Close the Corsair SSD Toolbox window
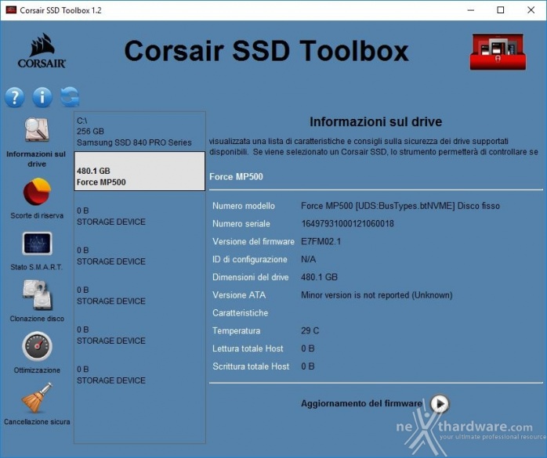Viewport: 547px width, 458px height. pos(531,10)
